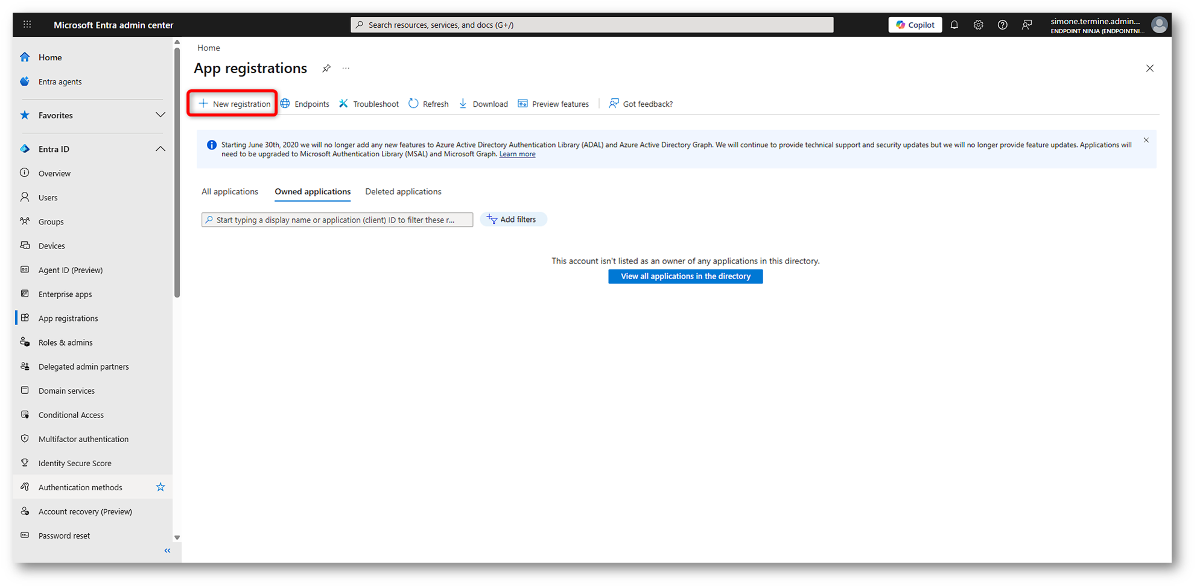Click Troubleshoot in the toolbar
Screen dimensions: 1197x588
369,104
